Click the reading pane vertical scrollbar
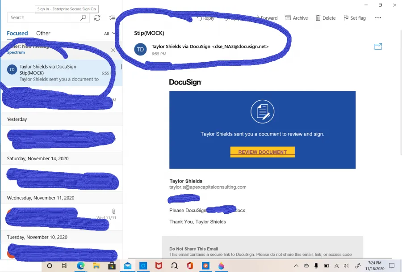The height and width of the screenshot is (272, 402). click(401, 93)
